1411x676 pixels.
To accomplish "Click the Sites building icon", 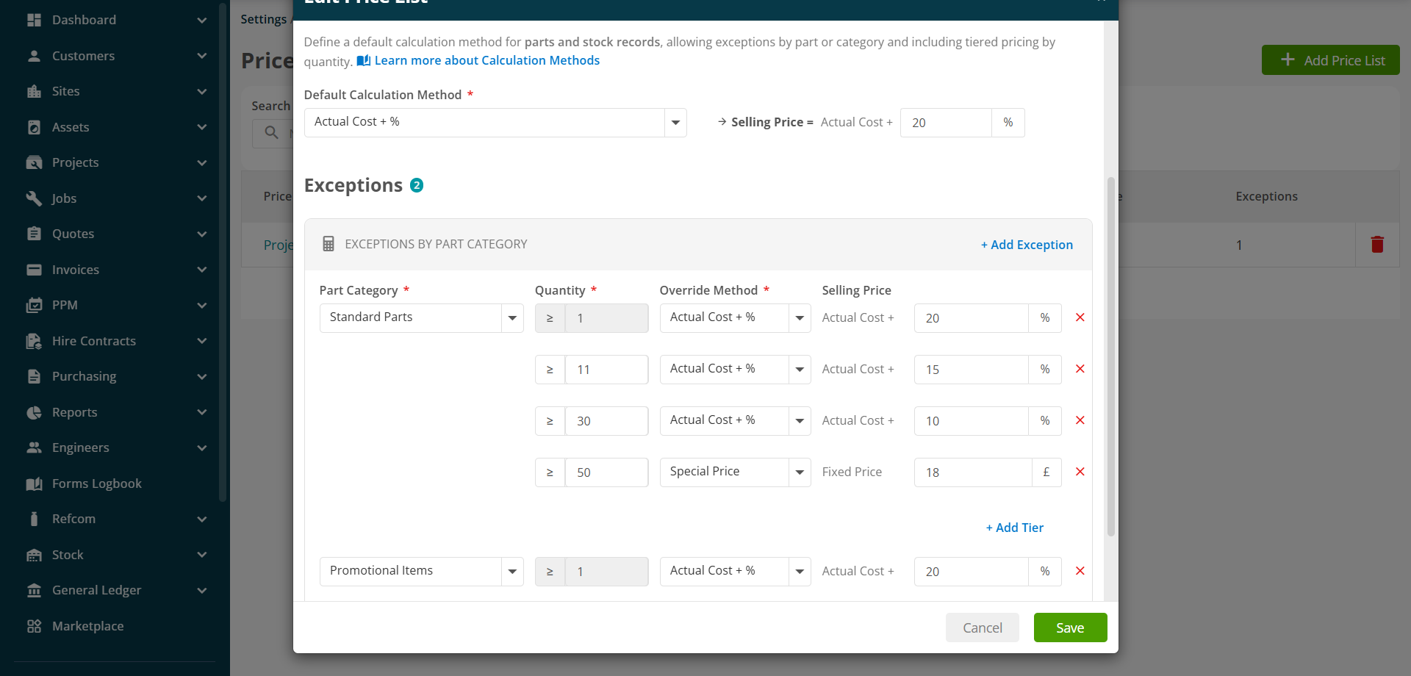I will click(34, 91).
